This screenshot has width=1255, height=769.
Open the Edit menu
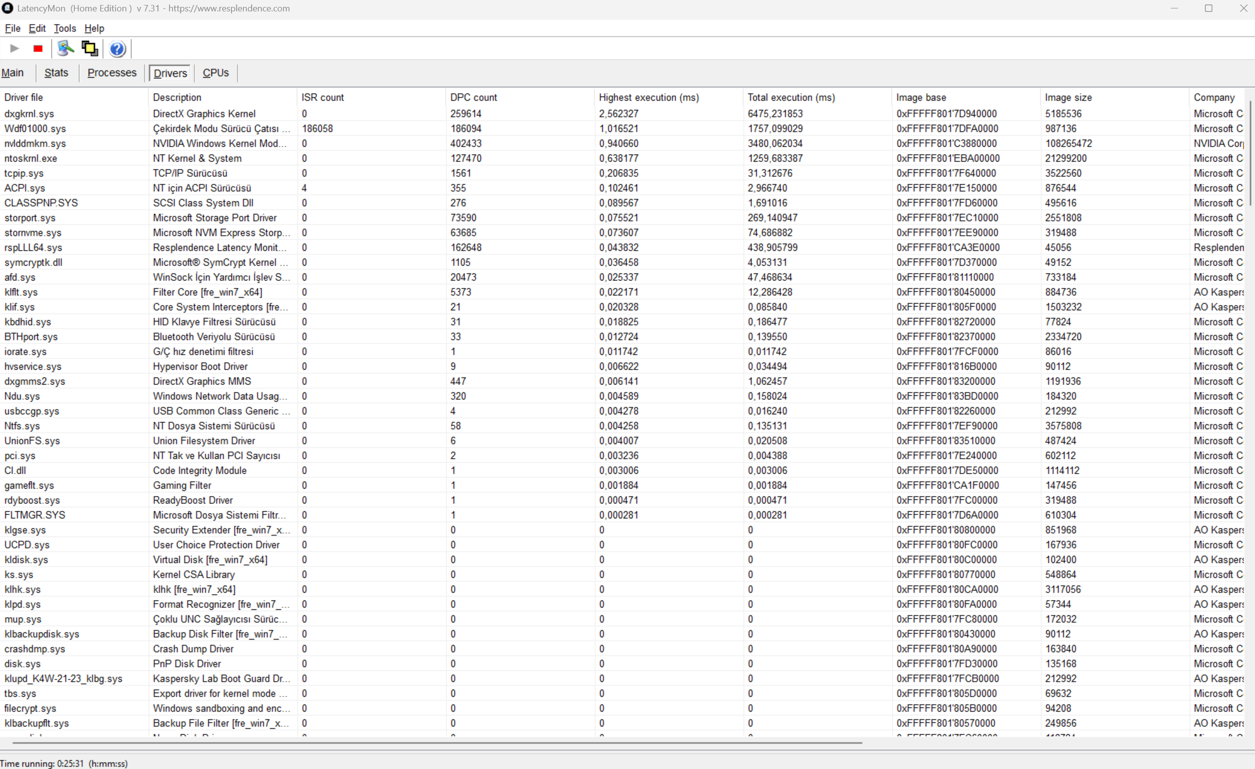(37, 29)
